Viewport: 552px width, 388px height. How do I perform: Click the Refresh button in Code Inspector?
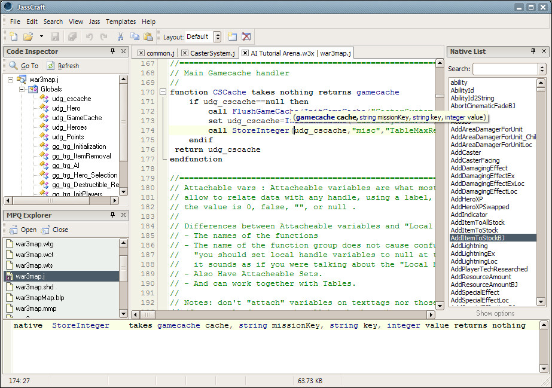(63, 66)
